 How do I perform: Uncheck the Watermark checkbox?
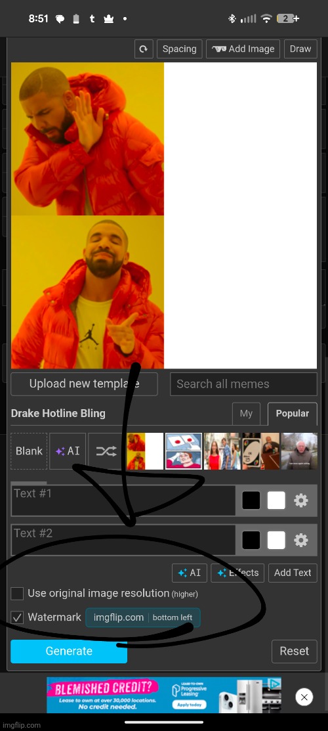17,618
